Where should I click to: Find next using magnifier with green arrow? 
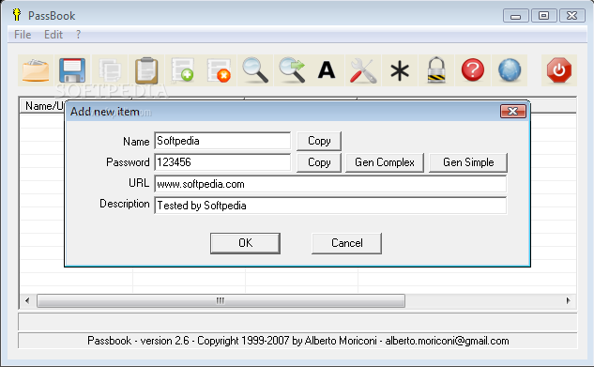coord(292,70)
